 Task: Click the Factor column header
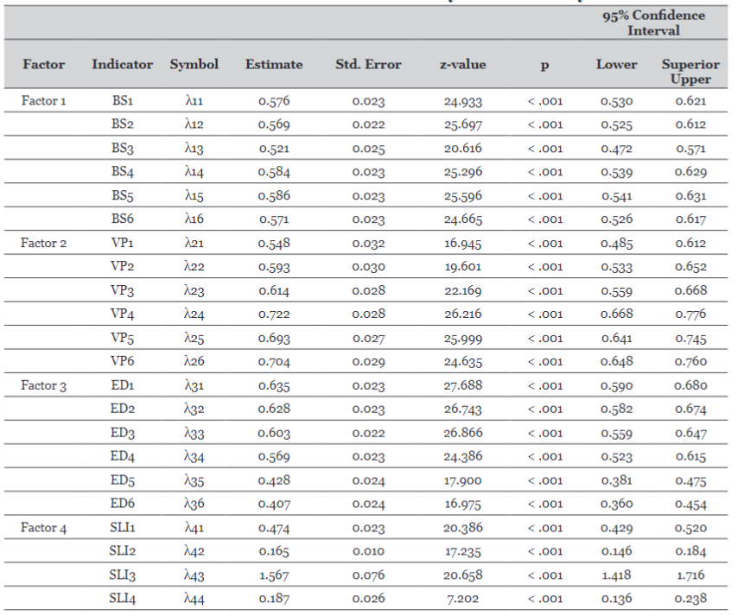coord(44,65)
